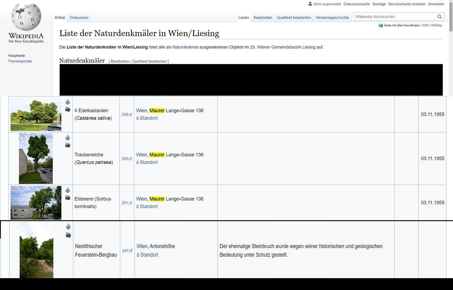
Task: Open the 4 Edelkastanien tree photo
Action: 36,114
